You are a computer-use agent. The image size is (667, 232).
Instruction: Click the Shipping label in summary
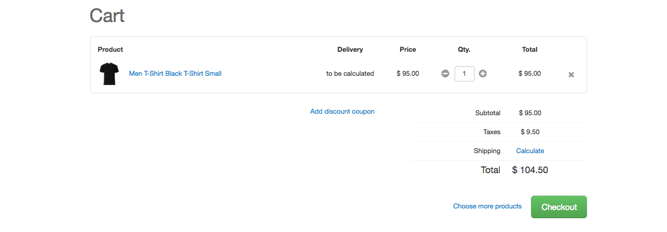pyautogui.click(x=487, y=151)
